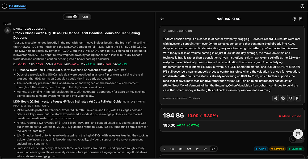Image resolution: width=308 pixels, height=159 pixels.
Task: Click the NASDAQ:KLAC title
Action: 229,19
